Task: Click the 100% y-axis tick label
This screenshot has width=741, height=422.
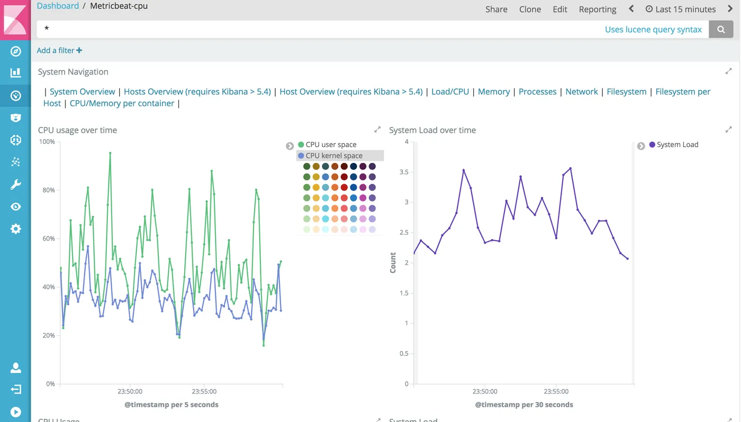Action: 47,142
